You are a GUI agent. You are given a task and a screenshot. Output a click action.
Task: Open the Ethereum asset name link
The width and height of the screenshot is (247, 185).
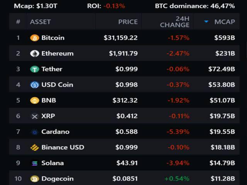pyautogui.click(x=57, y=54)
